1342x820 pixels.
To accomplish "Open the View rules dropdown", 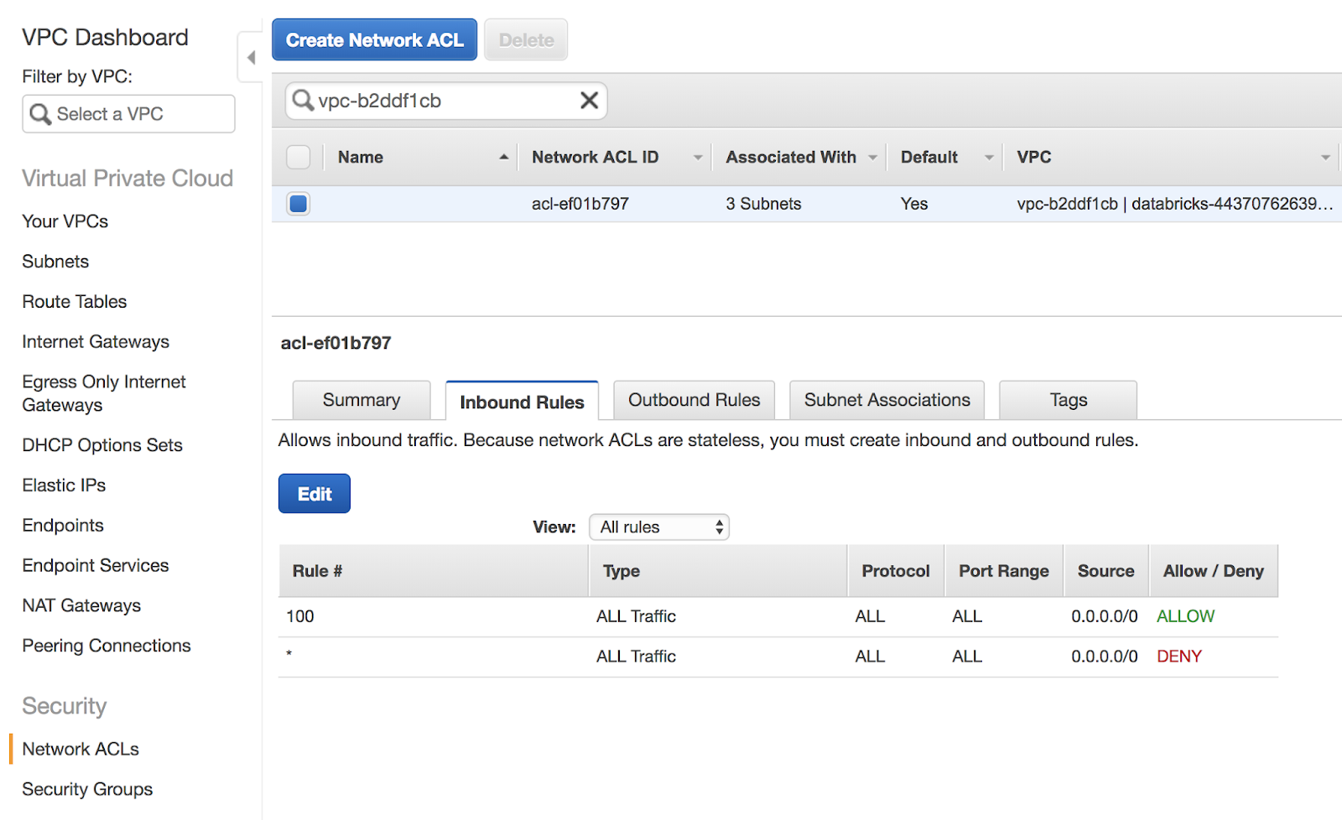I will point(658,527).
